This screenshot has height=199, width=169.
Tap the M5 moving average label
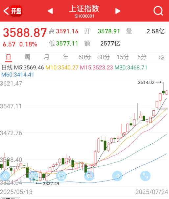(x=29, y=68)
